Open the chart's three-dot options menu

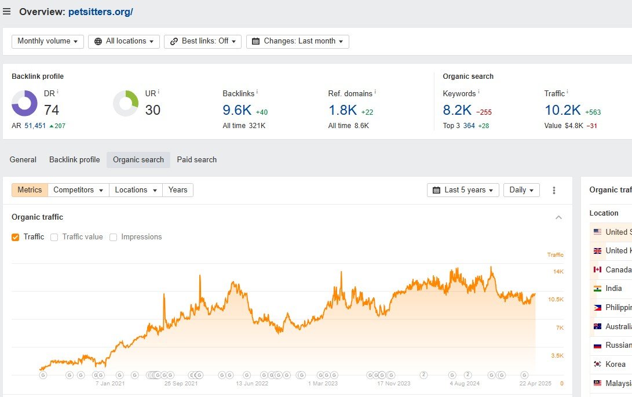(x=554, y=190)
